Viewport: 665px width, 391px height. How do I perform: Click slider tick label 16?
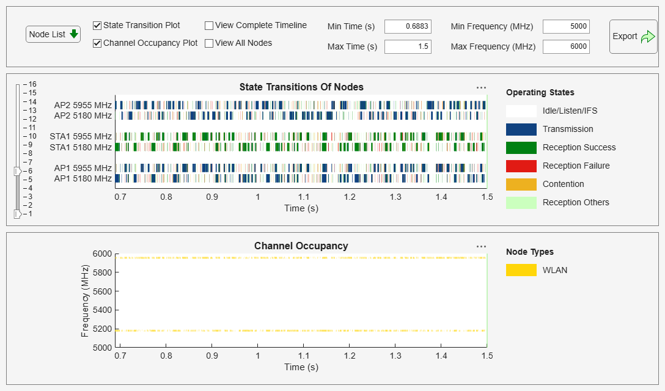32,84
